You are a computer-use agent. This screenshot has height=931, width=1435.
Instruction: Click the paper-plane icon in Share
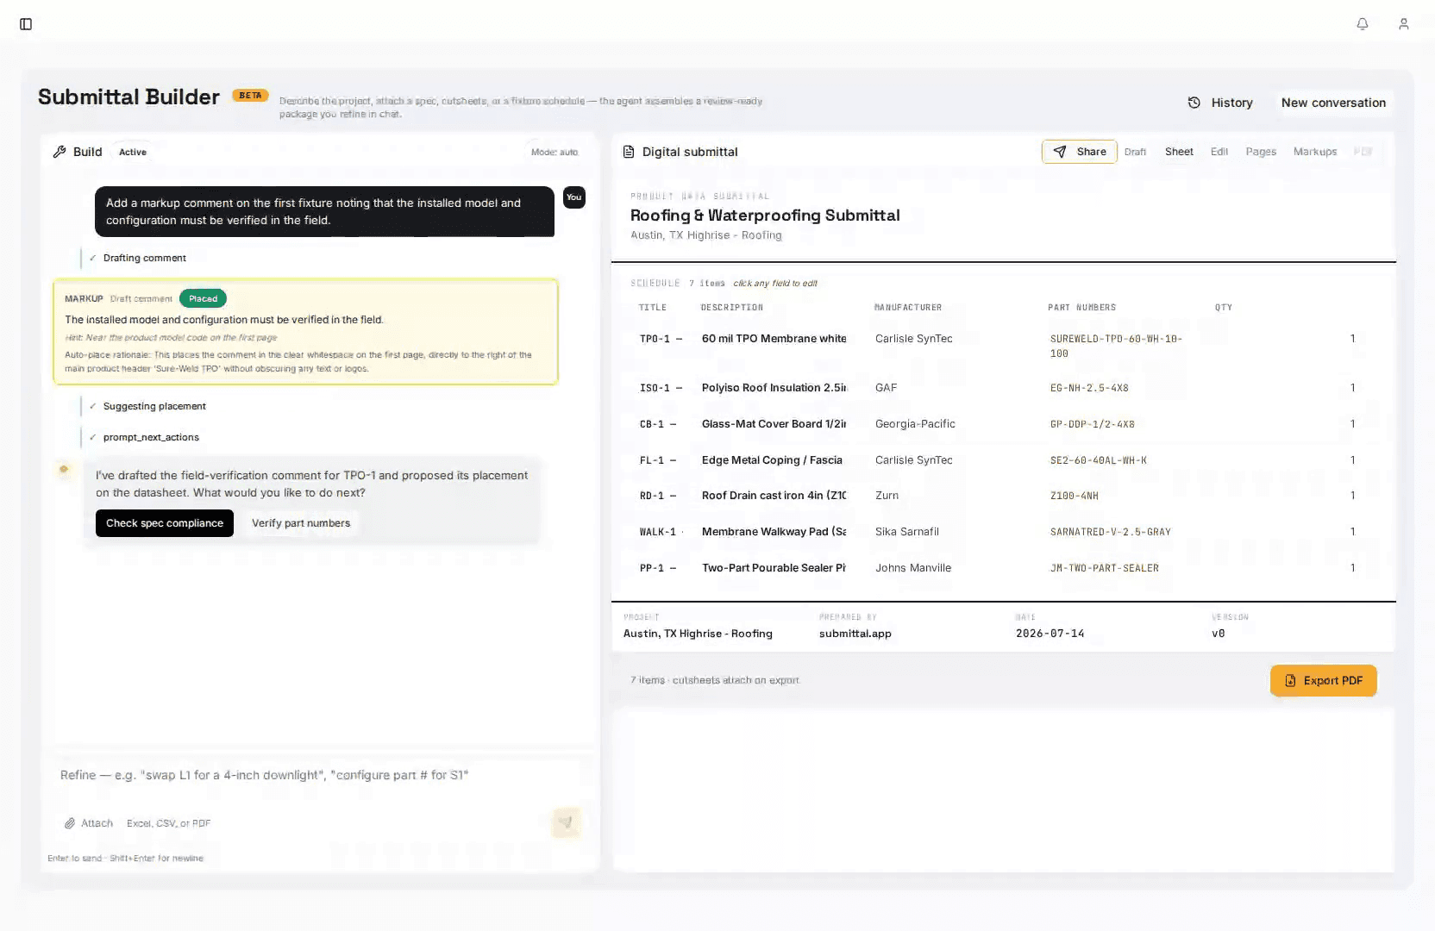[1060, 152]
